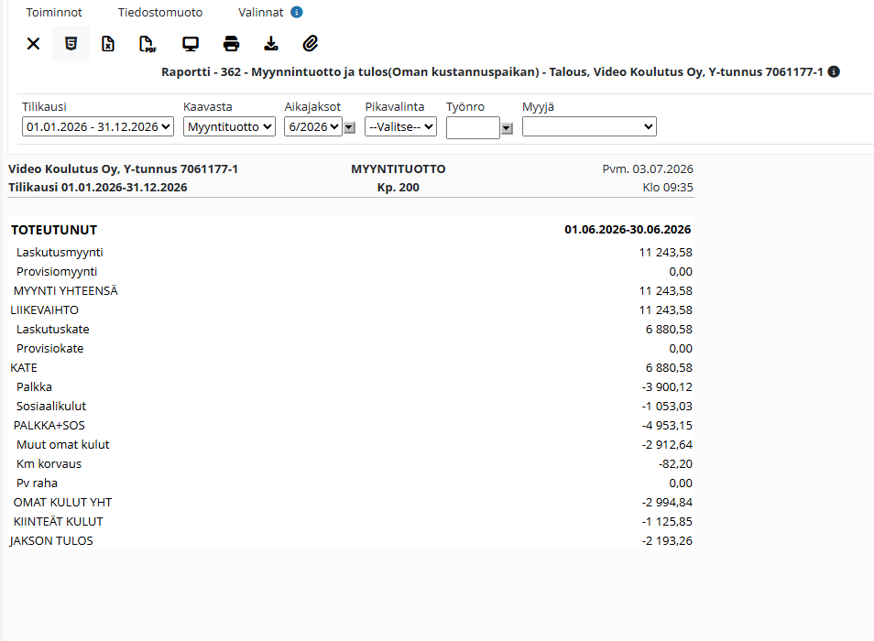Show report on screen monitor icon

point(191,43)
